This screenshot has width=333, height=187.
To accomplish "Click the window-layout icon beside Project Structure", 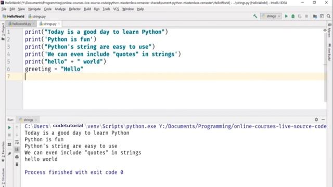I will pyautogui.click(x=322, y=16).
